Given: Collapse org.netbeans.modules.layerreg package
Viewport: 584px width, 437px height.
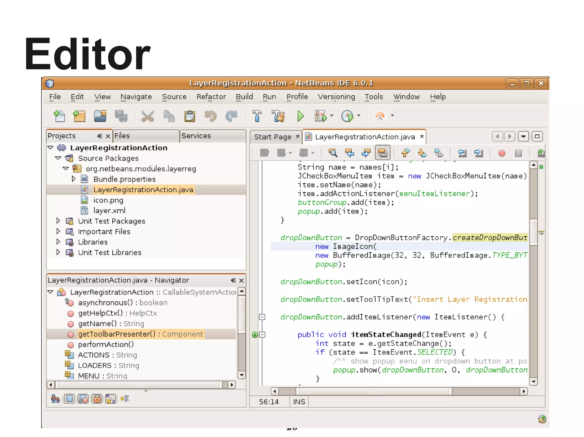Looking at the screenshot, I should 66,168.
